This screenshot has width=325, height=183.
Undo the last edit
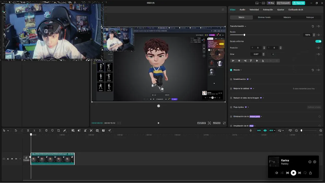[x=16, y=130]
